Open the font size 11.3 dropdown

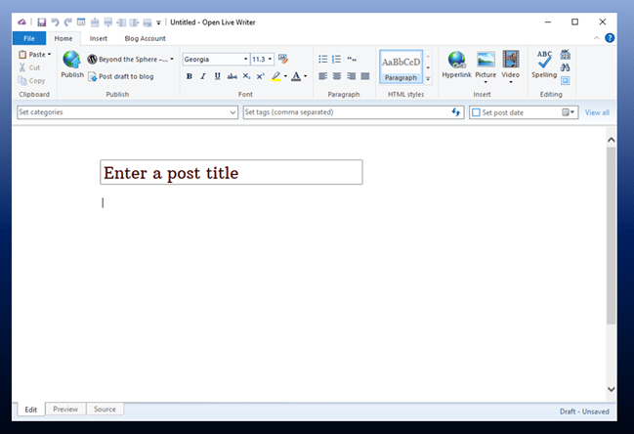point(271,59)
